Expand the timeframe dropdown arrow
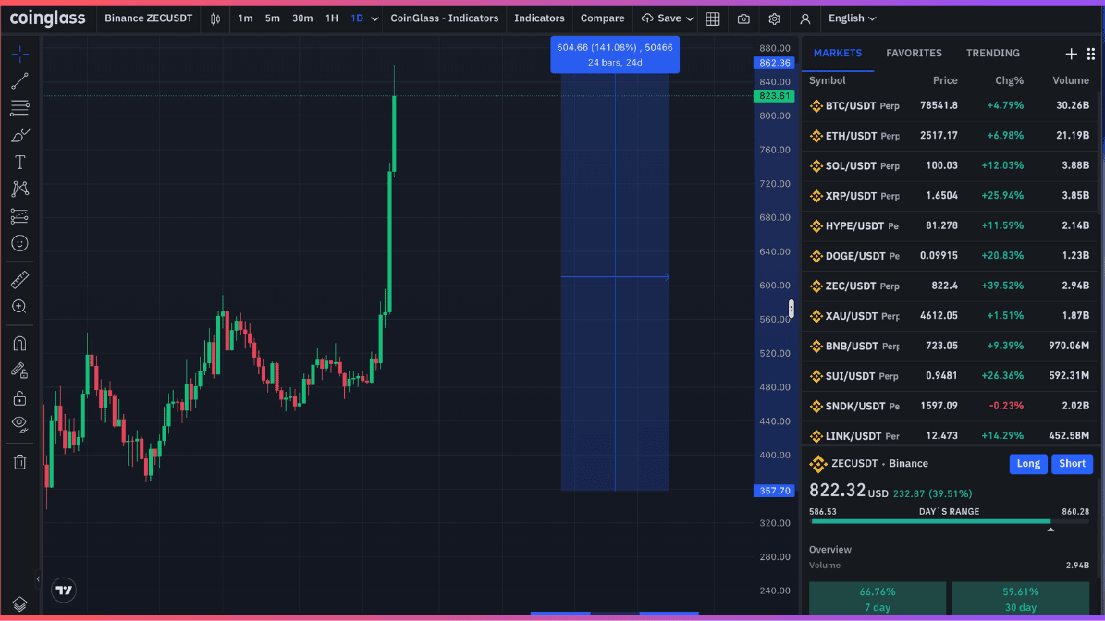This screenshot has width=1105, height=621. click(374, 19)
